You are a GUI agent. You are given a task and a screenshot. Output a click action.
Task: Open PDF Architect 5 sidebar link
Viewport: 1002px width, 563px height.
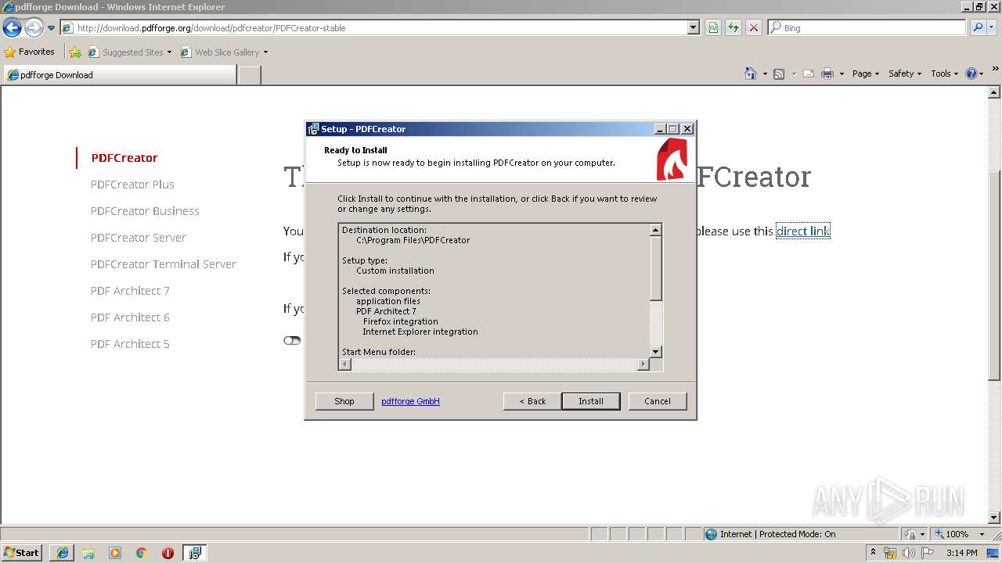click(x=130, y=344)
